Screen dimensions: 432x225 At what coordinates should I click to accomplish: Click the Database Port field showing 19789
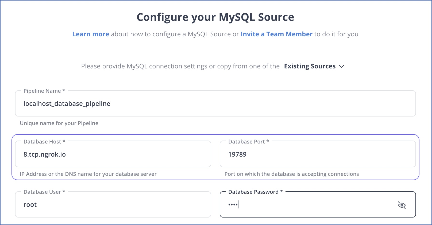point(318,154)
